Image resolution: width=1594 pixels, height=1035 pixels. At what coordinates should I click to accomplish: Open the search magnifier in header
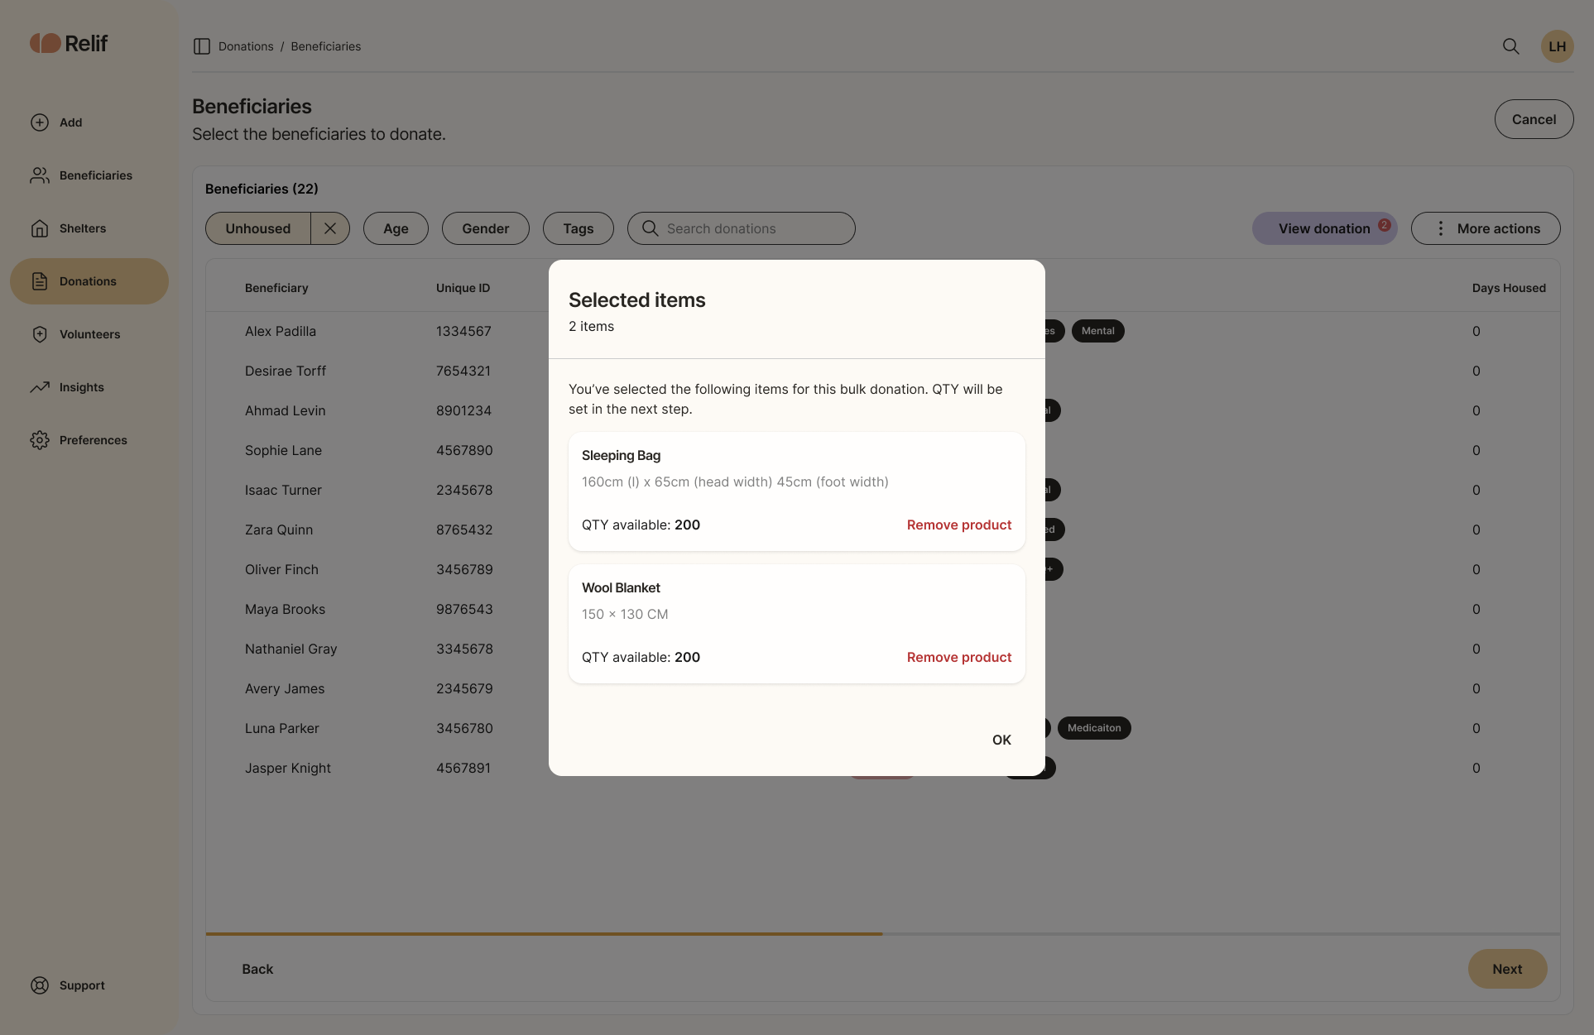[x=1510, y=46]
